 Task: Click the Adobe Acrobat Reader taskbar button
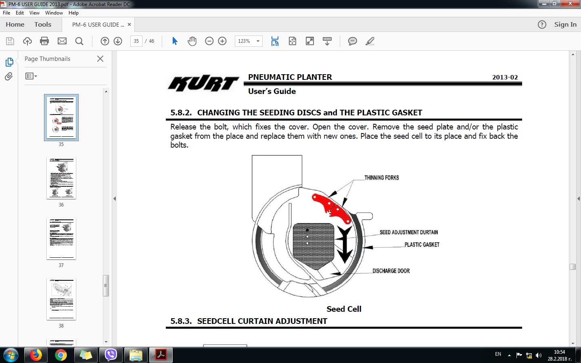click(161, 355)
